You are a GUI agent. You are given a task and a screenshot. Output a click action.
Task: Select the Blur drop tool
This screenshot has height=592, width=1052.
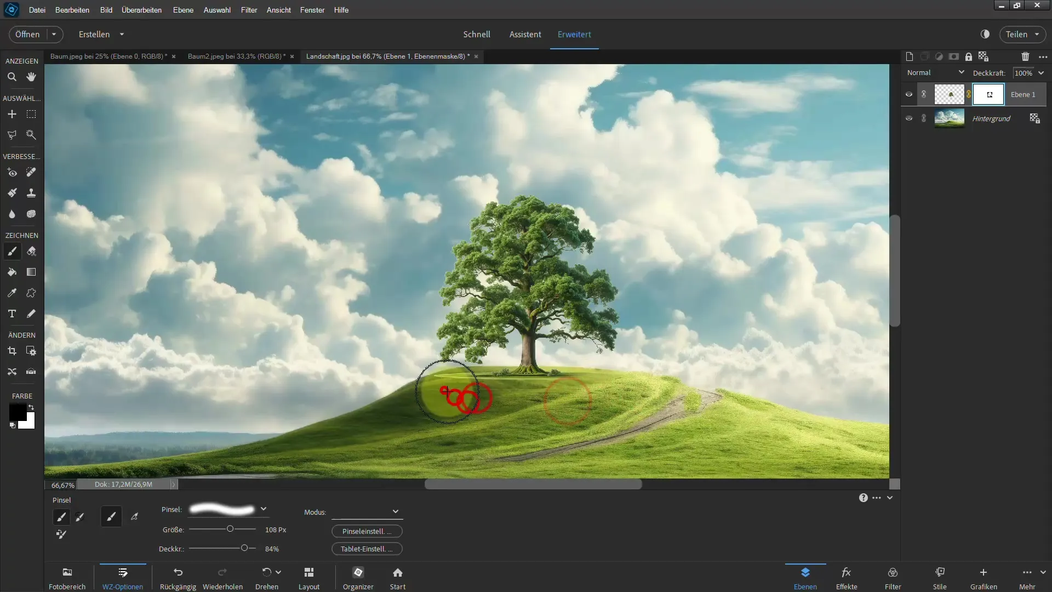coord(12,214)
